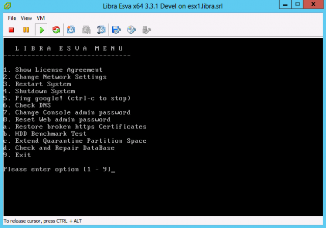The width and height of the screenshot is (326, 228).
Task: Click the '9. Exit' menu line
Action: click(x=17, y=155)
